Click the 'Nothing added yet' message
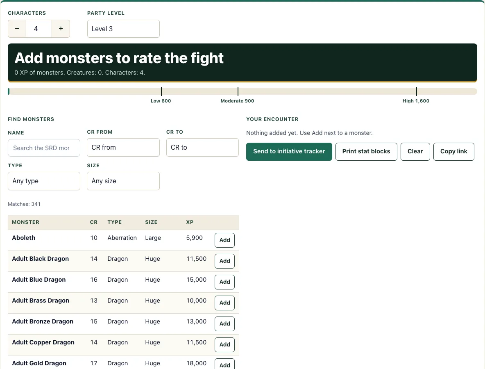 pyautogui.click(x=309, y=133)
